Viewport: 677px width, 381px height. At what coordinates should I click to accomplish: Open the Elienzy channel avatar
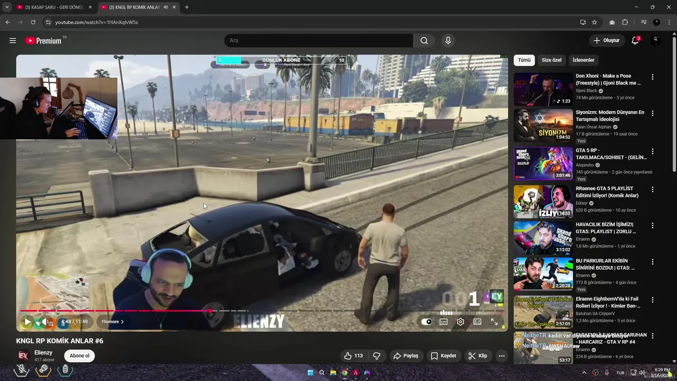(23, 356)
